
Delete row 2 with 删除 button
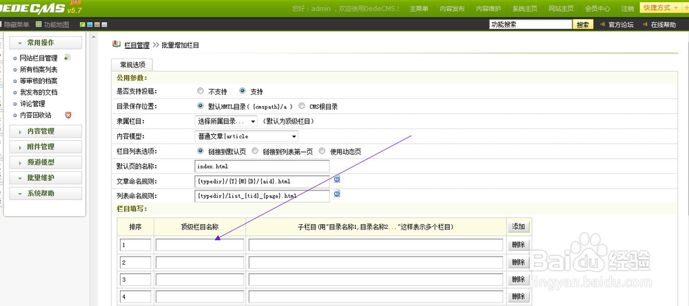[519, 262]
